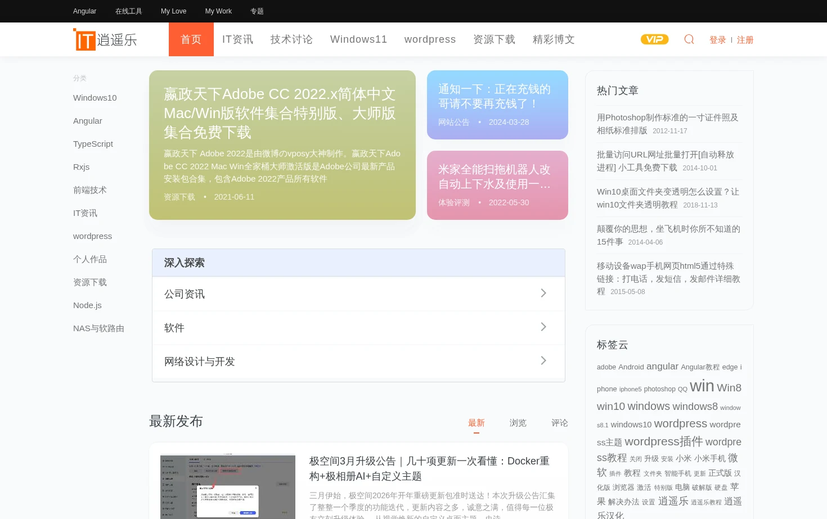Open hot article 批量访问URL网址批量打开
Image resolution: width=827 pixels, height=519 pixels.
(666, 161)
